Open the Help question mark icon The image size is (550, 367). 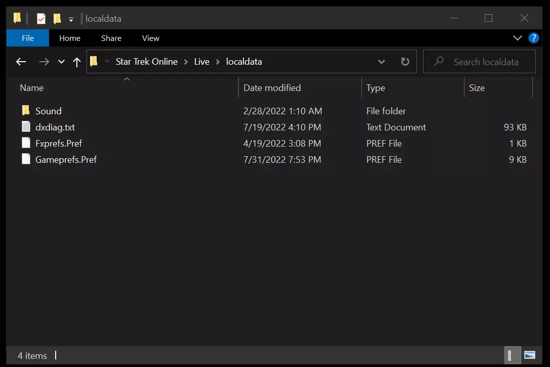533,38
